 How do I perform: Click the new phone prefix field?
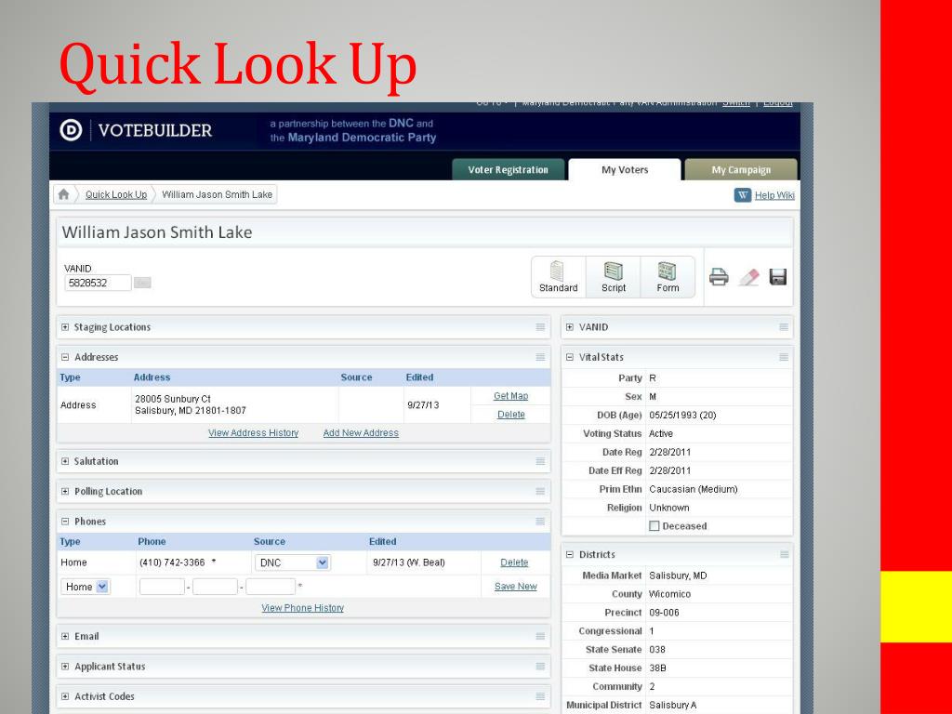(x=215, y=587)
